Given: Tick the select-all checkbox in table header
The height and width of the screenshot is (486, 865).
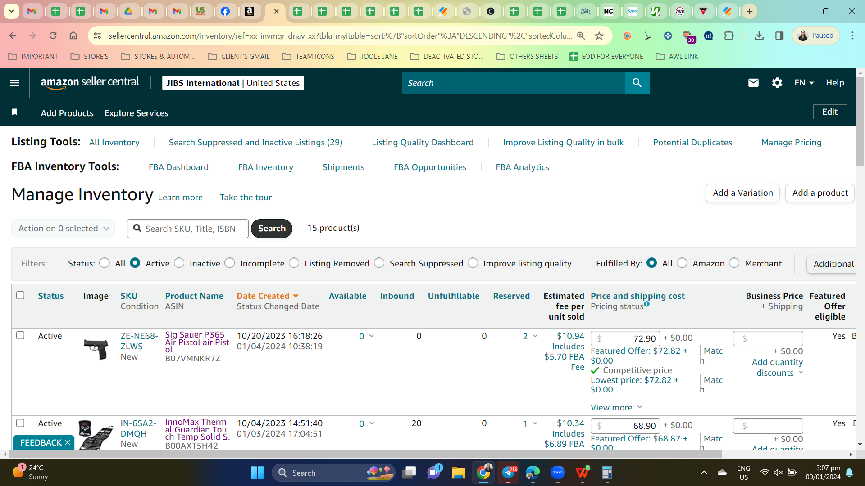Looking at the screenshot, I should pyautogui.click(x=20, y=295).
